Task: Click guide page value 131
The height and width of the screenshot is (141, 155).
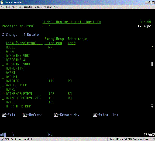Action: coord(51,98)
